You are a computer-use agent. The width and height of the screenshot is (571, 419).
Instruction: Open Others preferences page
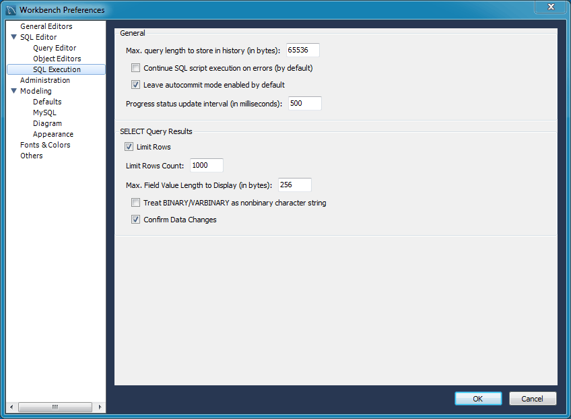(x=32, y=156)
